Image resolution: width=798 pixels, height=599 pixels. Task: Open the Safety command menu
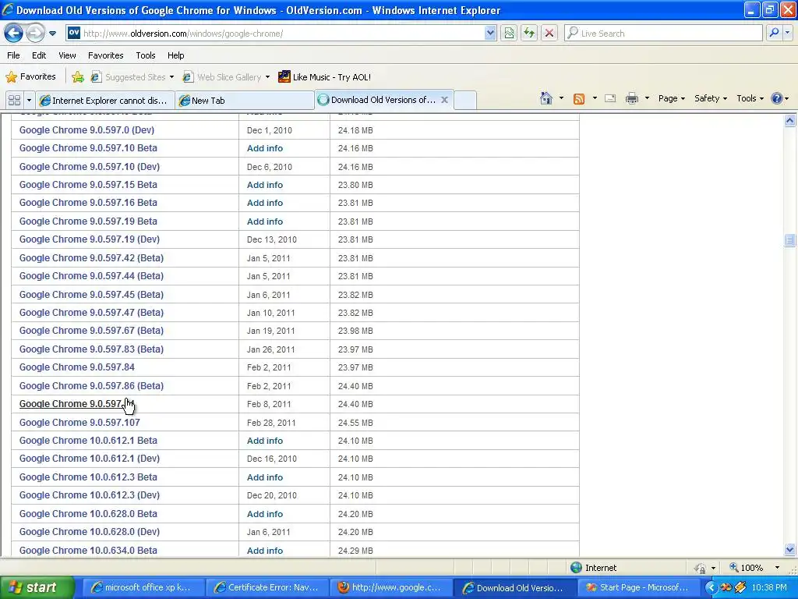click(x=711, y=98)
